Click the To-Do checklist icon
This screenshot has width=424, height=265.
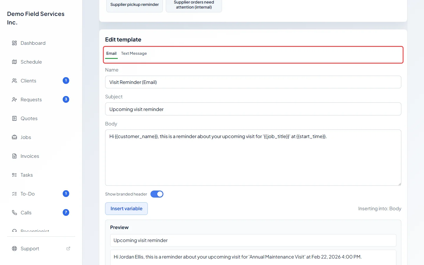tap(14, 194)
